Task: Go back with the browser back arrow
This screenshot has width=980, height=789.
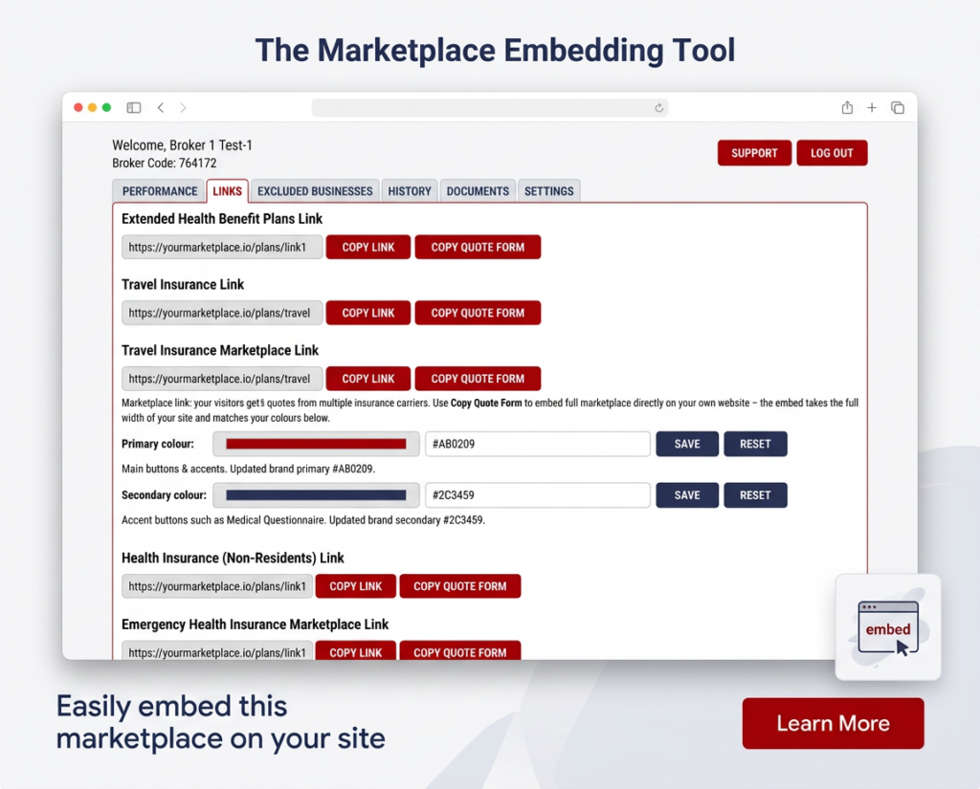Action: (x=161, y=107)
